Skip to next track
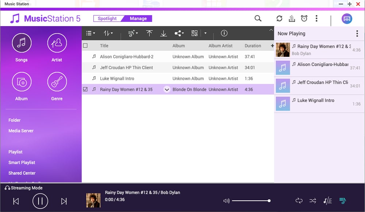This screenshot has height=212, width=365. click(x=64, y=201)
